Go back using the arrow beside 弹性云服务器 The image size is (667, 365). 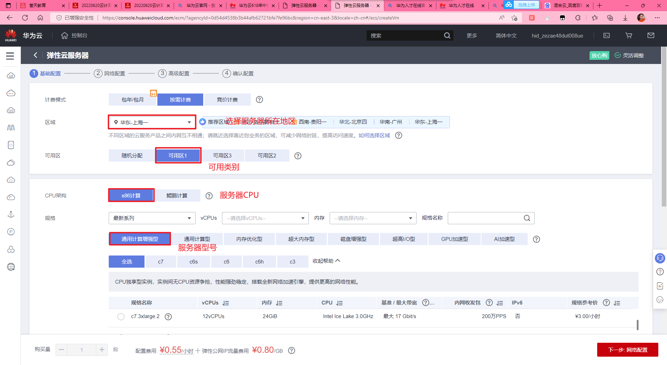tap(35, 55)
